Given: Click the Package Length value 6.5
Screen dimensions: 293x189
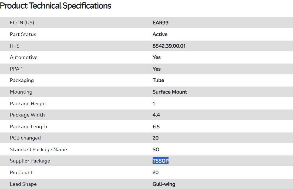Looking at the screenshot, I should click(x=156, y=127).
